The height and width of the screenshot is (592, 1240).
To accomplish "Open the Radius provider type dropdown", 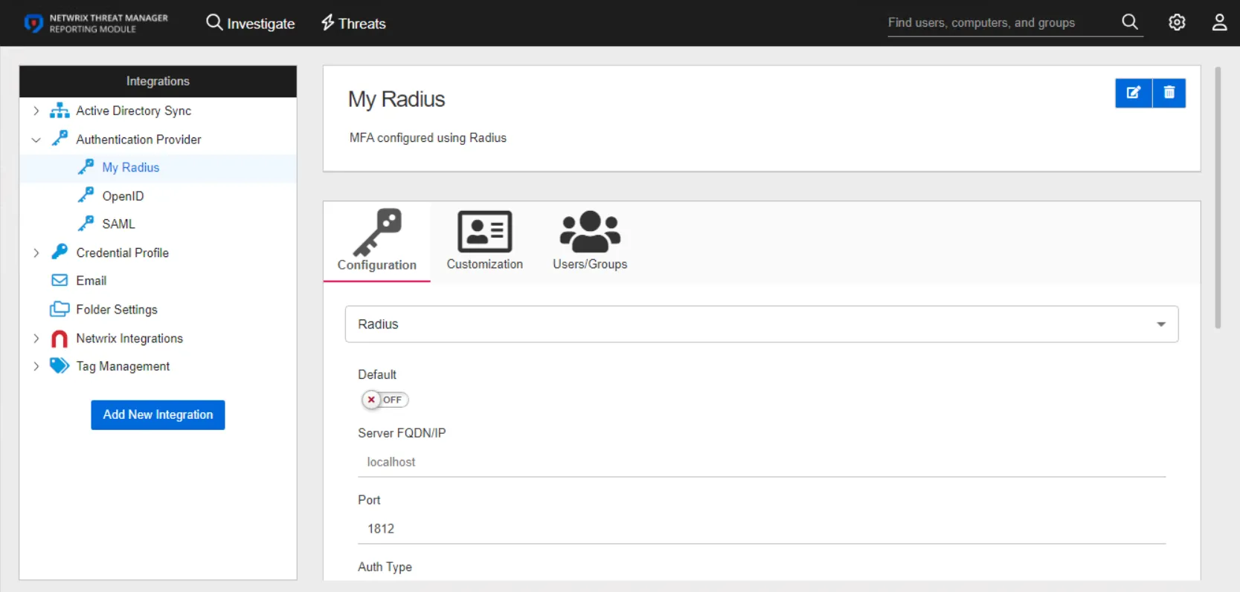I will (x=762, y=325).
